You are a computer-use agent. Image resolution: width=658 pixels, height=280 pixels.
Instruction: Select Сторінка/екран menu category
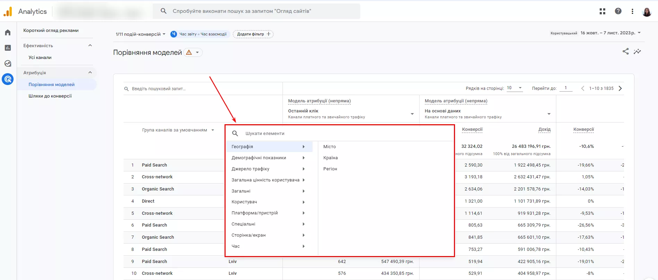[269, 235]
